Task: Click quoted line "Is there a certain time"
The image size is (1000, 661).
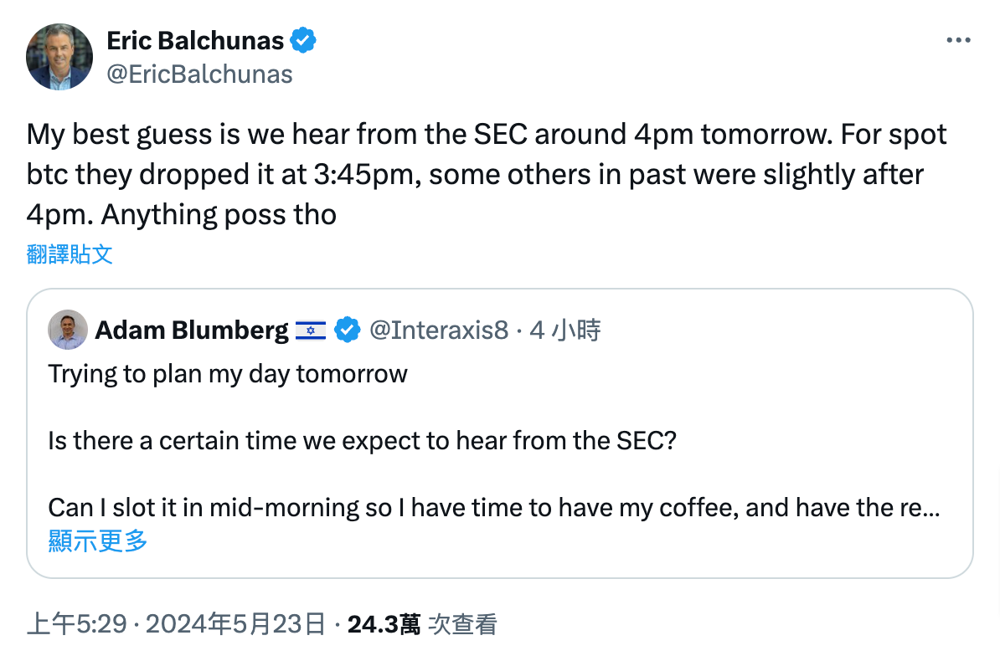Action: [362, 440]
